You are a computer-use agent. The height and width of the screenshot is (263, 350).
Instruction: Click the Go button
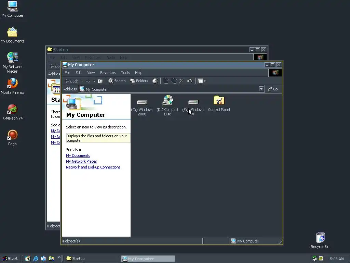coord(273,89)
